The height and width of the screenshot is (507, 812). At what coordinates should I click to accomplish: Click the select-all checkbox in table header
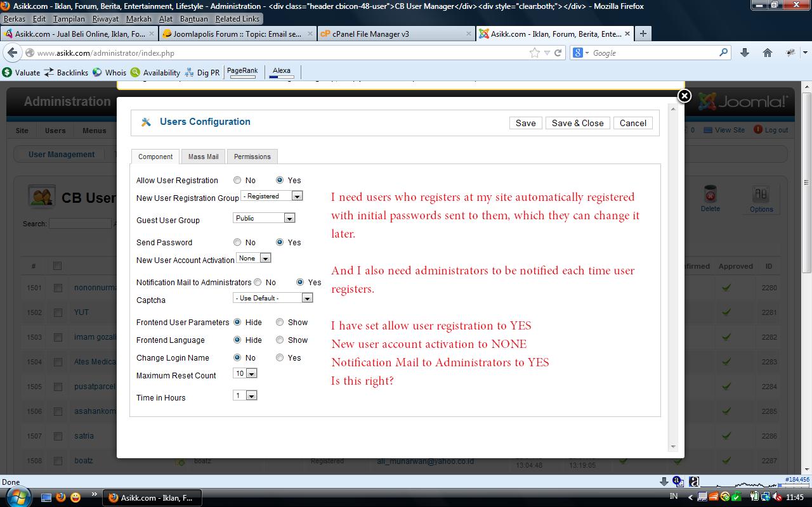click(x=58, y=266)
